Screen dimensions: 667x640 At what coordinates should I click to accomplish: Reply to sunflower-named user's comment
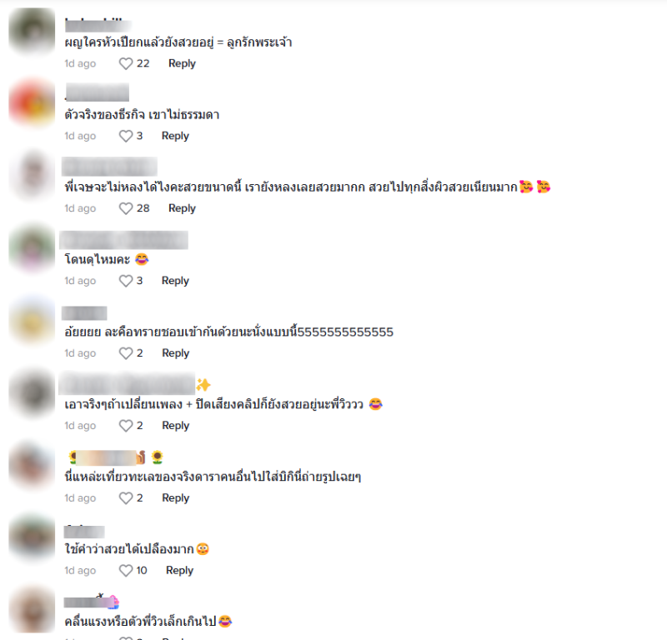point(176,498)
